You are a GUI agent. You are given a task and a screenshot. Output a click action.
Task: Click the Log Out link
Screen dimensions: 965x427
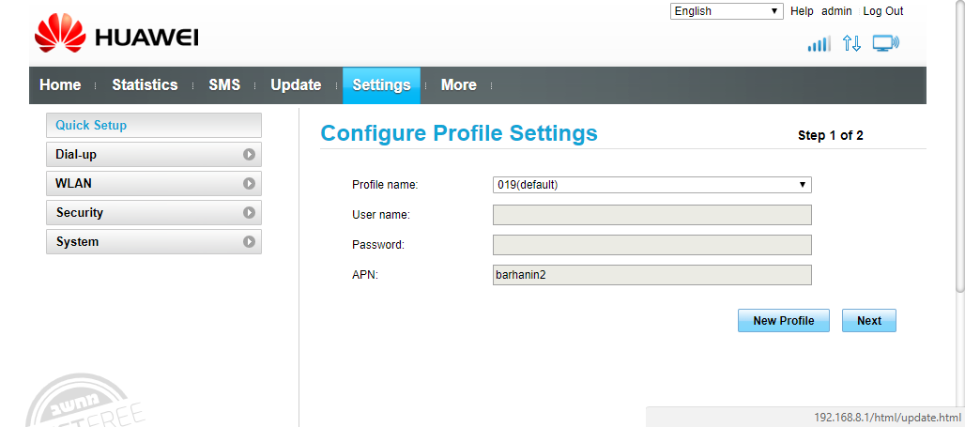[x=882, y=11]
